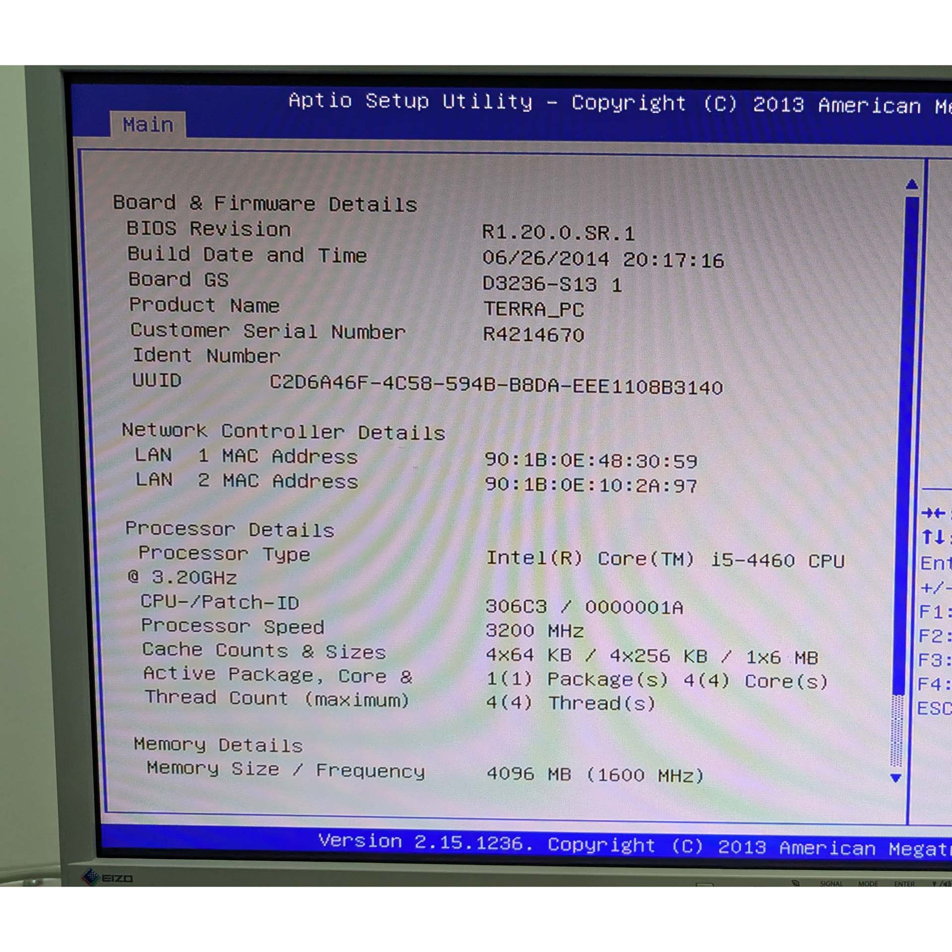Select product name TERRA_PC
Screen dimensions: 952x952
(534, 309)
